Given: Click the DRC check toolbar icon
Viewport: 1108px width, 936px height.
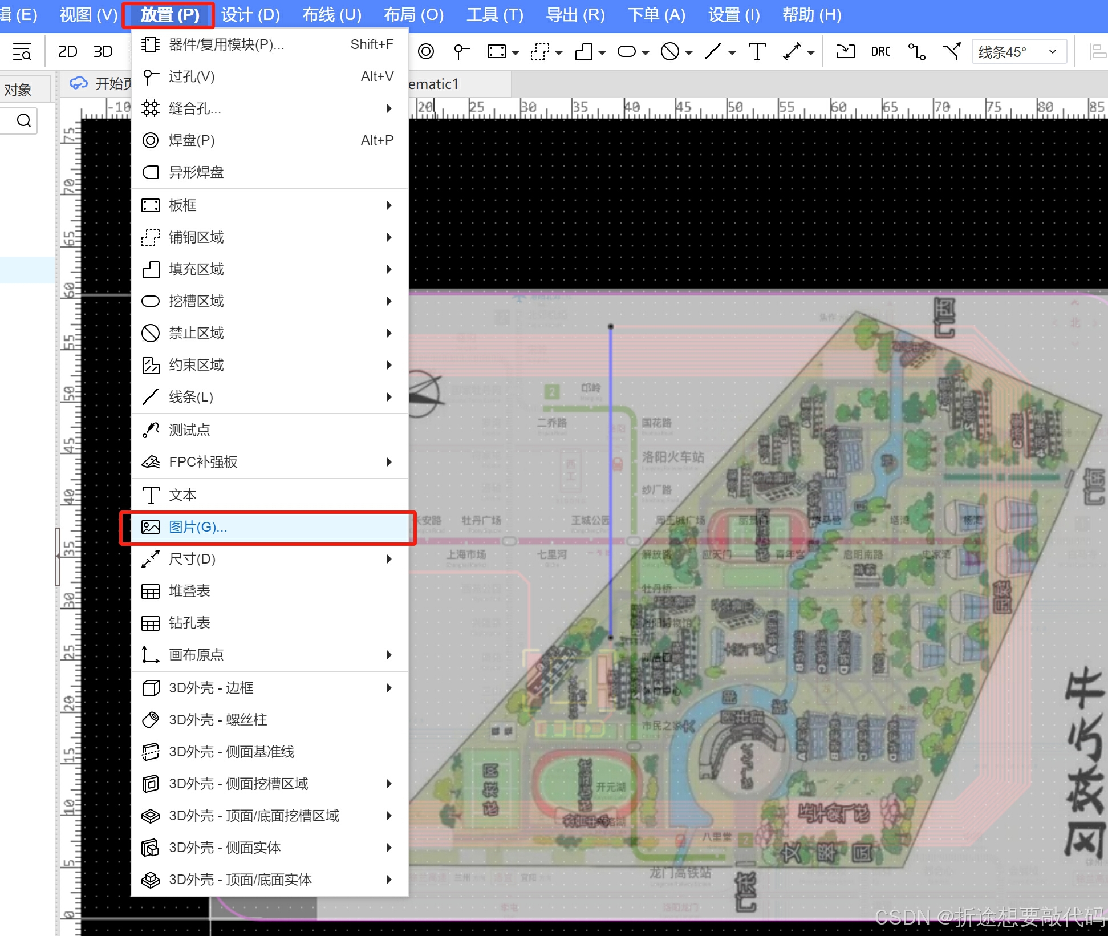Looking at the screenshot, I should (880, 52).
